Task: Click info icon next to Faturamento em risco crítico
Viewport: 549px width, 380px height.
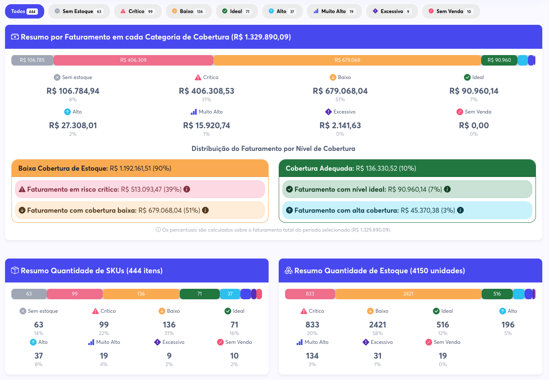Action: (x=187, y=189)
